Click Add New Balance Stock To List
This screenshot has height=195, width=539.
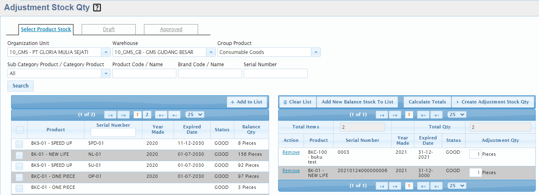click(357, 102)
